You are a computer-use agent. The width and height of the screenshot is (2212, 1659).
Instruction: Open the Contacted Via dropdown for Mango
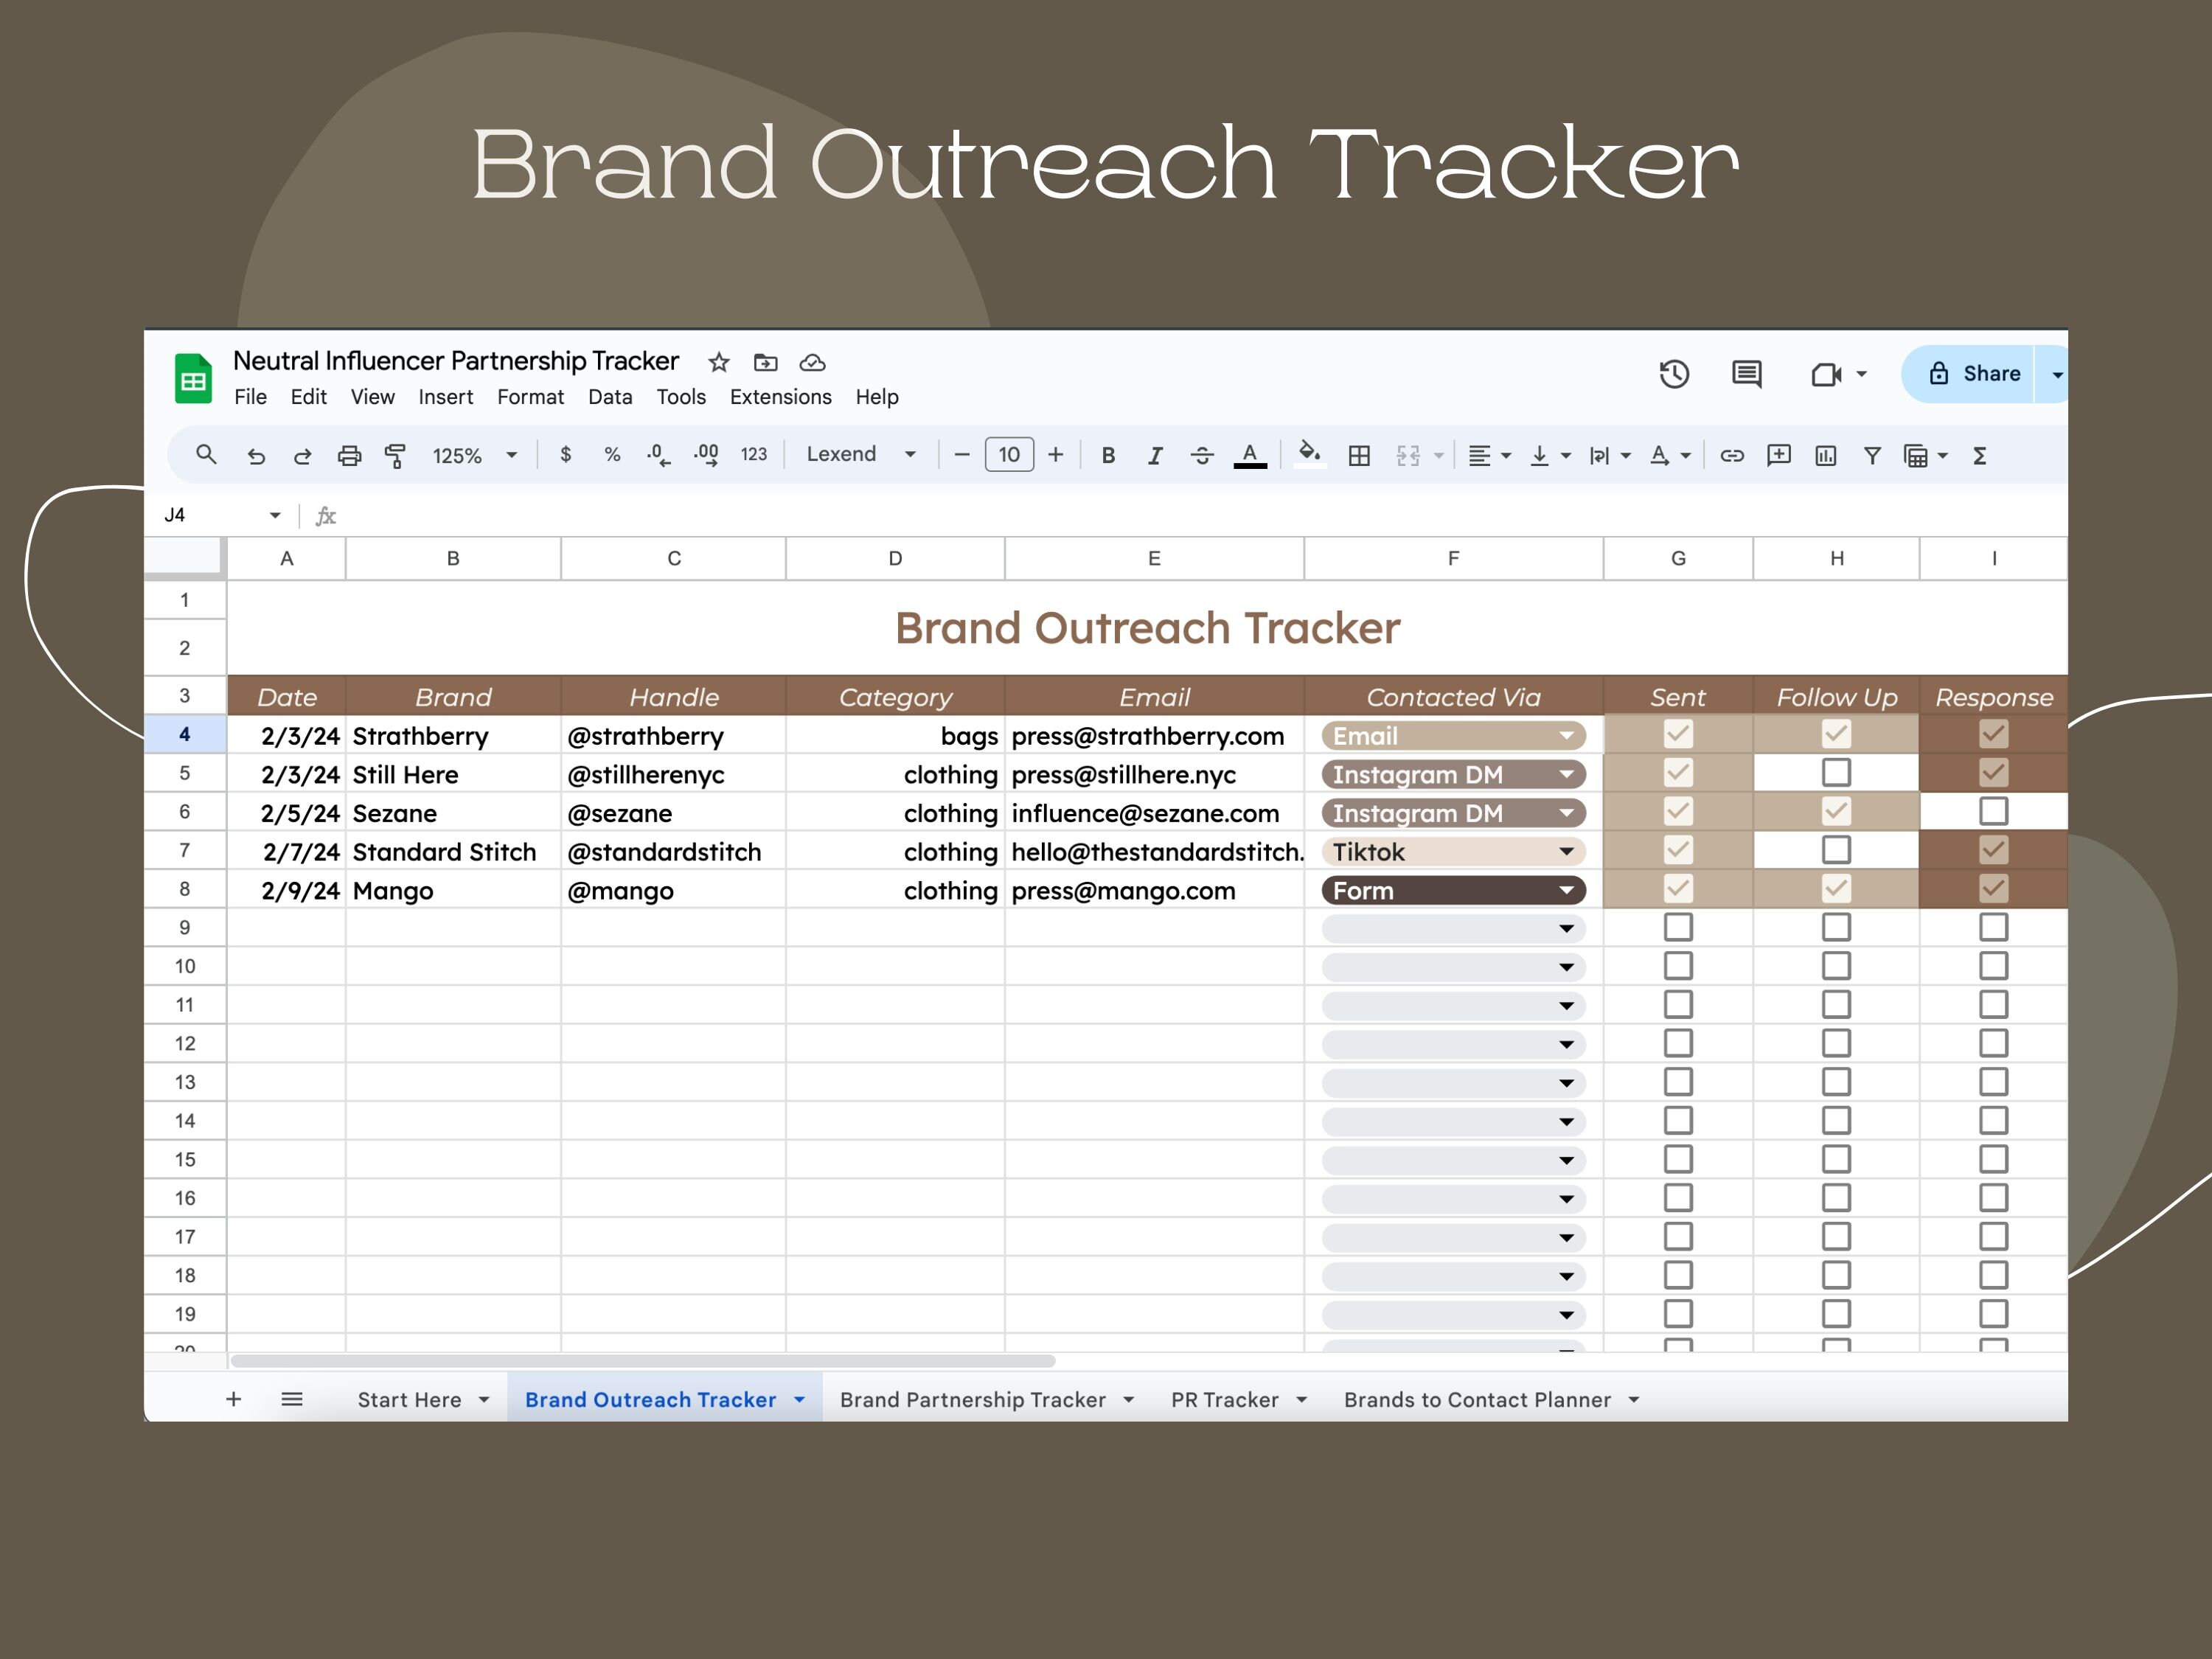pos(1567,890)
